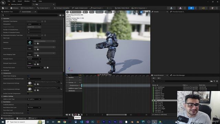
Task: Jump to start of animation playback
Action: coord(67,115)
